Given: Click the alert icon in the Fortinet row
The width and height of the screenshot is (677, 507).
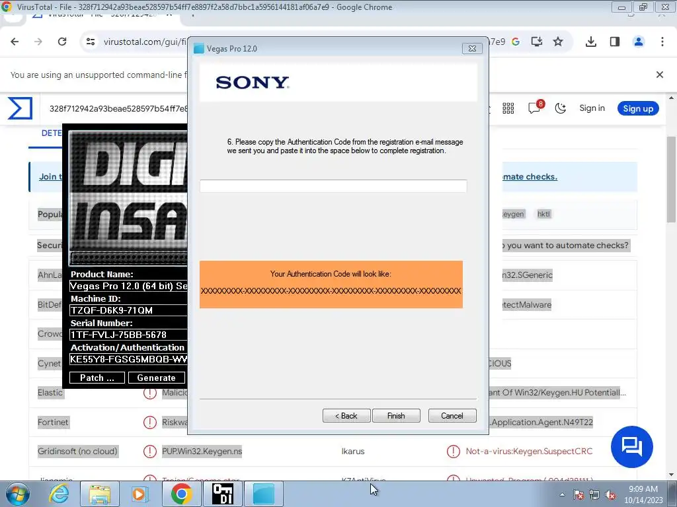Looking at the screenshot, I should pos(150,422).
